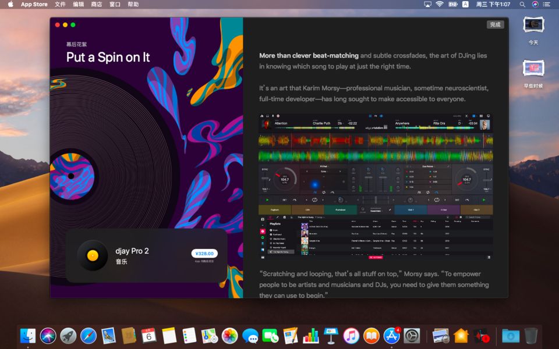Image resolution: width=559 pixels, height=349 pixels.
Task: Open Books in the Dock
Action: click(372, 336)
